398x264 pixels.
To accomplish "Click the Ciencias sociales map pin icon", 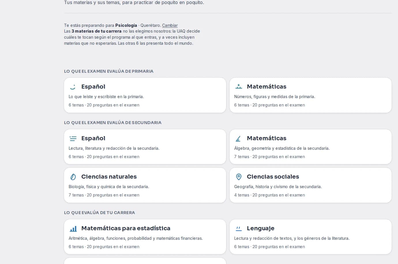I will point(239,177).
